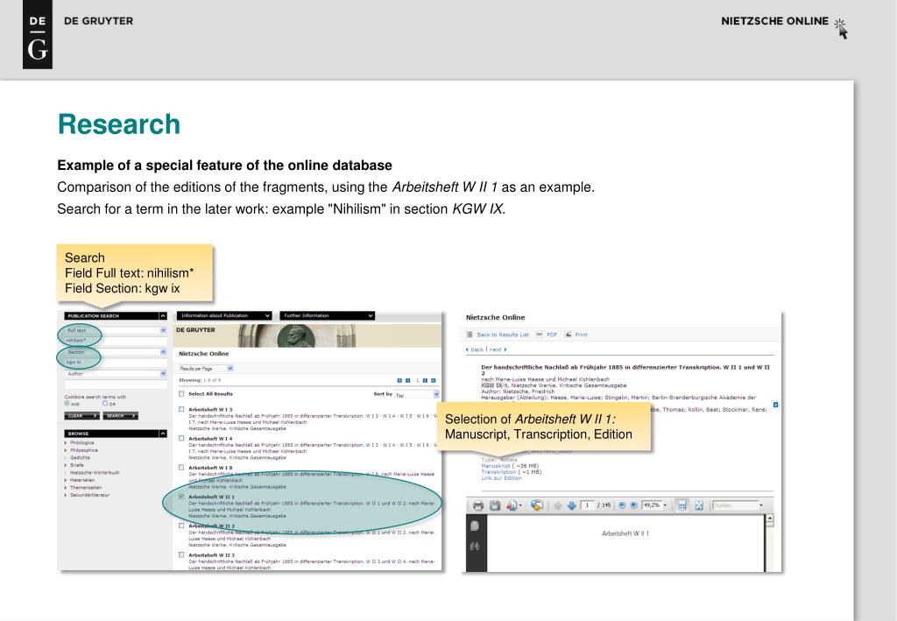Uncheck the Arbeitsheft W II 1 checkbox

181,497
